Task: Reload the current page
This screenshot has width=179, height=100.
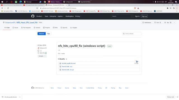Action: [x=8, y=8]
